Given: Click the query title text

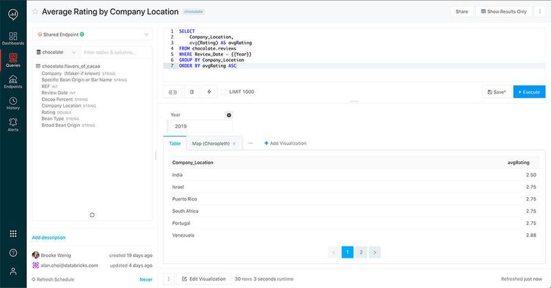Looking at the screenshot, I should click(110, 12).
